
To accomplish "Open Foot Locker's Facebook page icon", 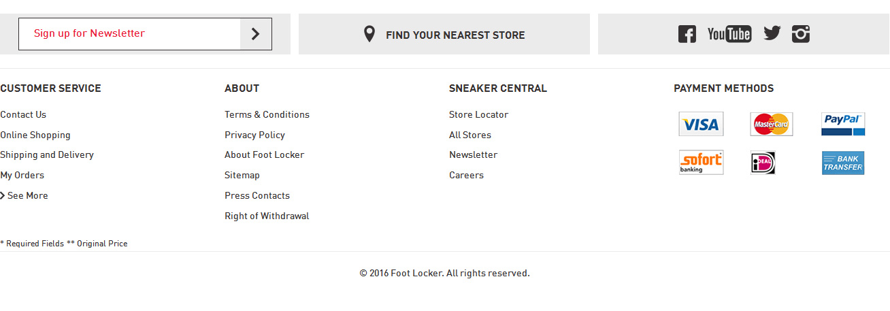I will 687,34.
